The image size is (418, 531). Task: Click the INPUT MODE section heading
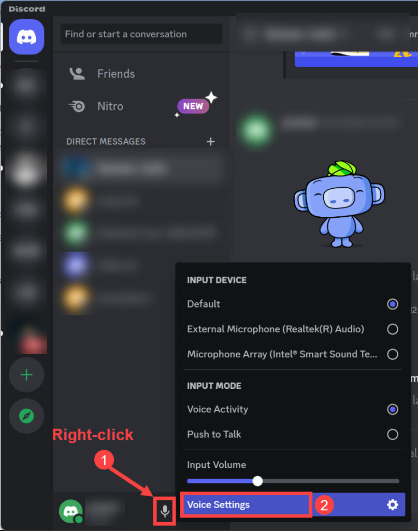coord(214,386)
